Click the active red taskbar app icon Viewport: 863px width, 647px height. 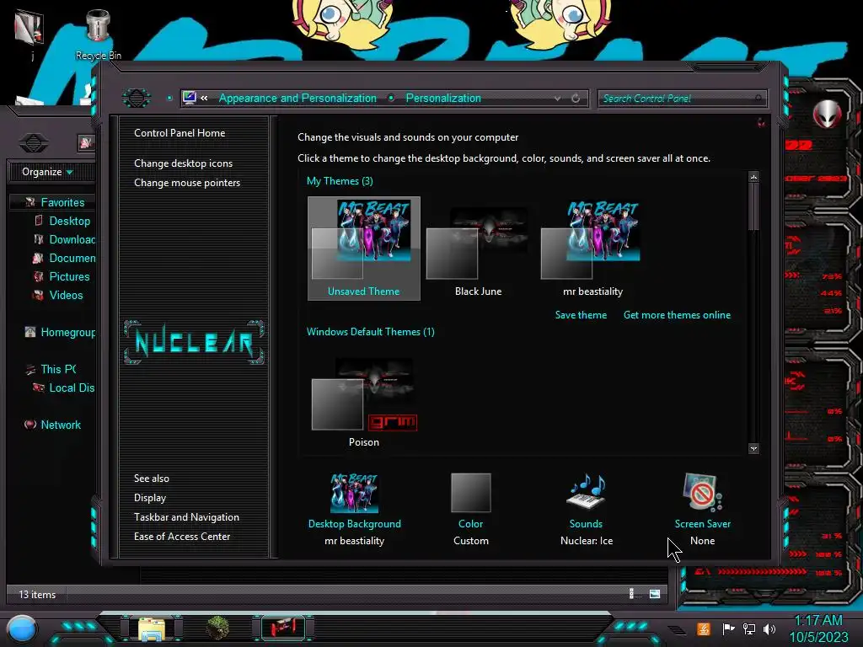click(283, 628)
